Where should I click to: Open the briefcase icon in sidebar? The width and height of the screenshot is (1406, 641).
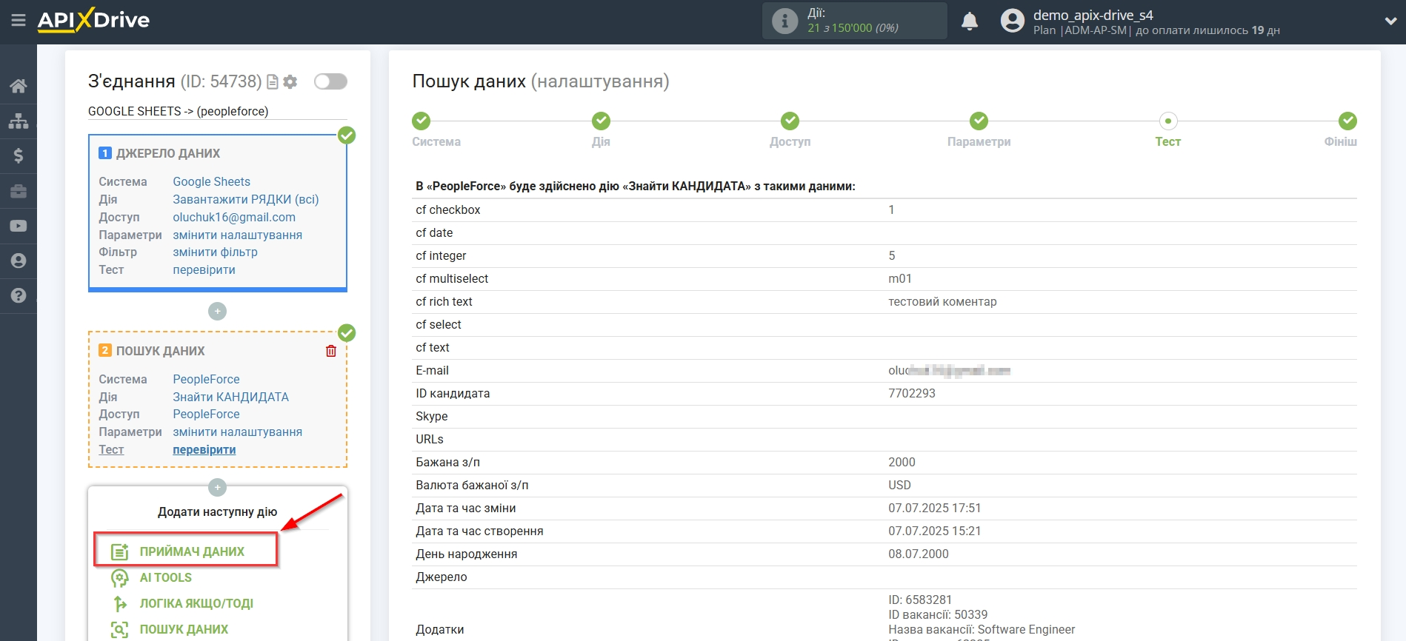tap(19, 191)
